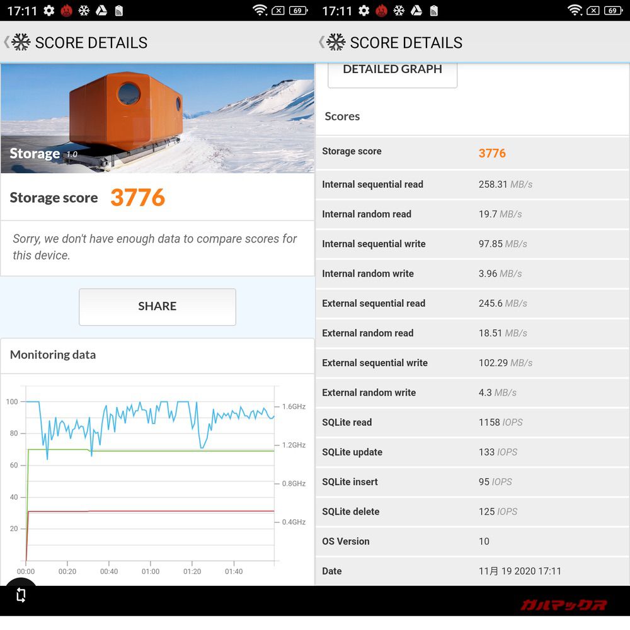The height and width of the screenshot is (630, 630).
Task: Tap the External random write row
Action: [x=472, y=392]
